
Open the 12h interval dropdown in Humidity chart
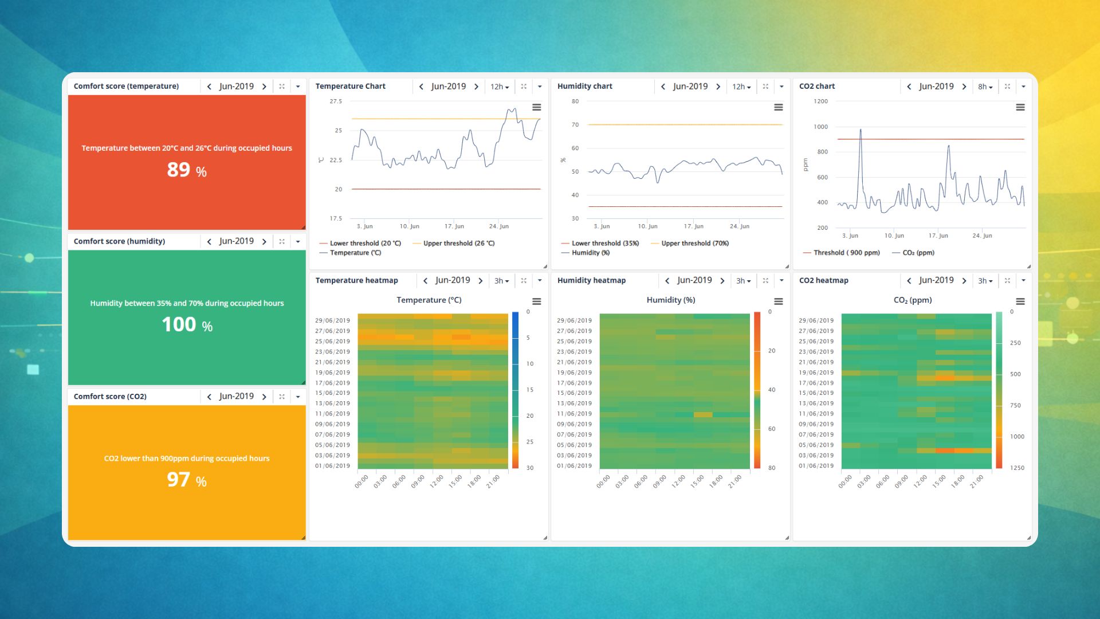point(741,87)
